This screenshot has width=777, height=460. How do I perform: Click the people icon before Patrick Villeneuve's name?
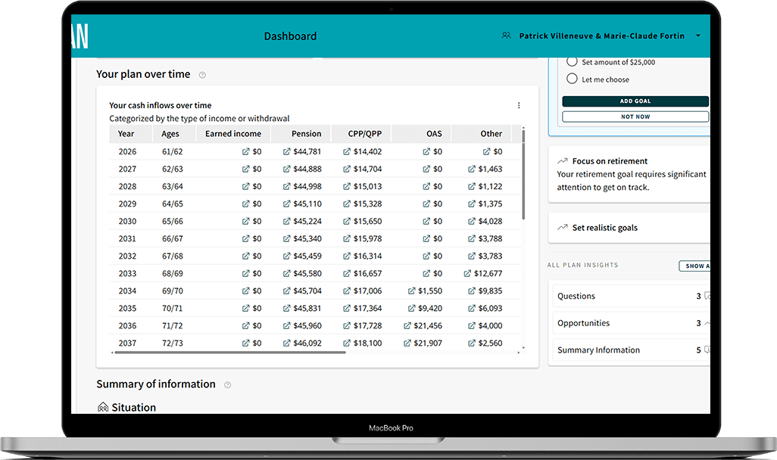(x=505, y=36)
